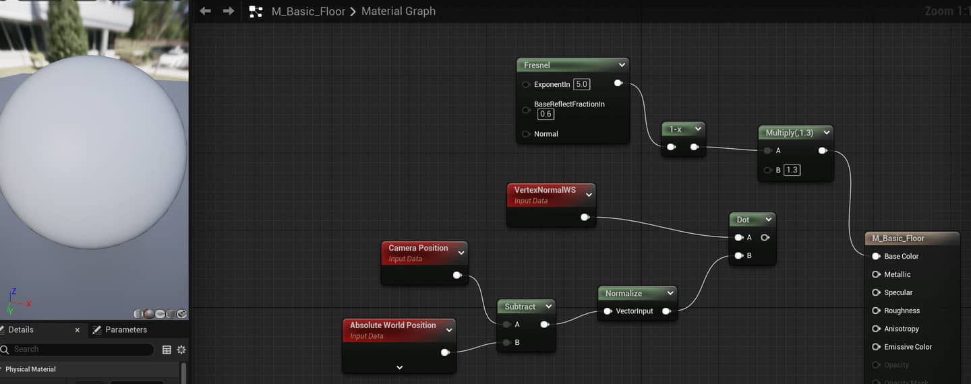The height and width of the screenshot is (384, 971).
Task: Set preview mesh to sphere shape
Action: (x=148, y=314)
